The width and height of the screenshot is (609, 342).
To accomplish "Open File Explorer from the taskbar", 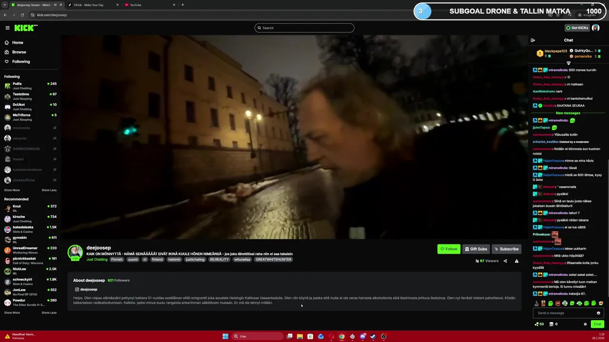I will (x=300, y=336).
